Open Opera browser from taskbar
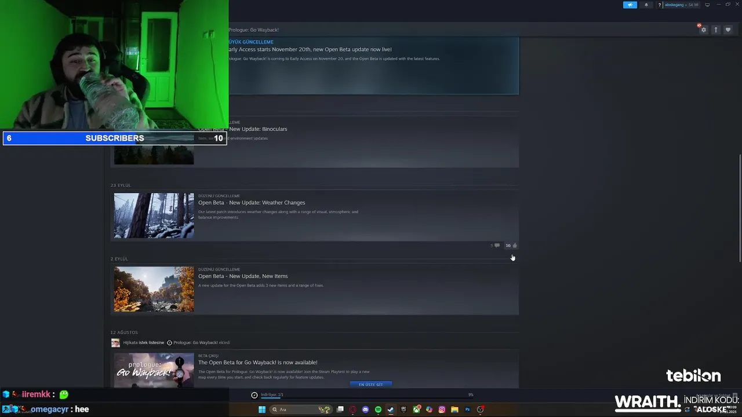Image resolution: width=742 pixels, height=417 pixels. click(352, 409)
